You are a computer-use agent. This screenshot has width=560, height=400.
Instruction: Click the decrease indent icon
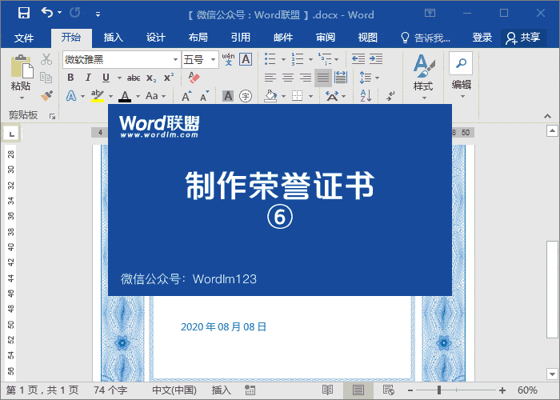click(358, 59)
